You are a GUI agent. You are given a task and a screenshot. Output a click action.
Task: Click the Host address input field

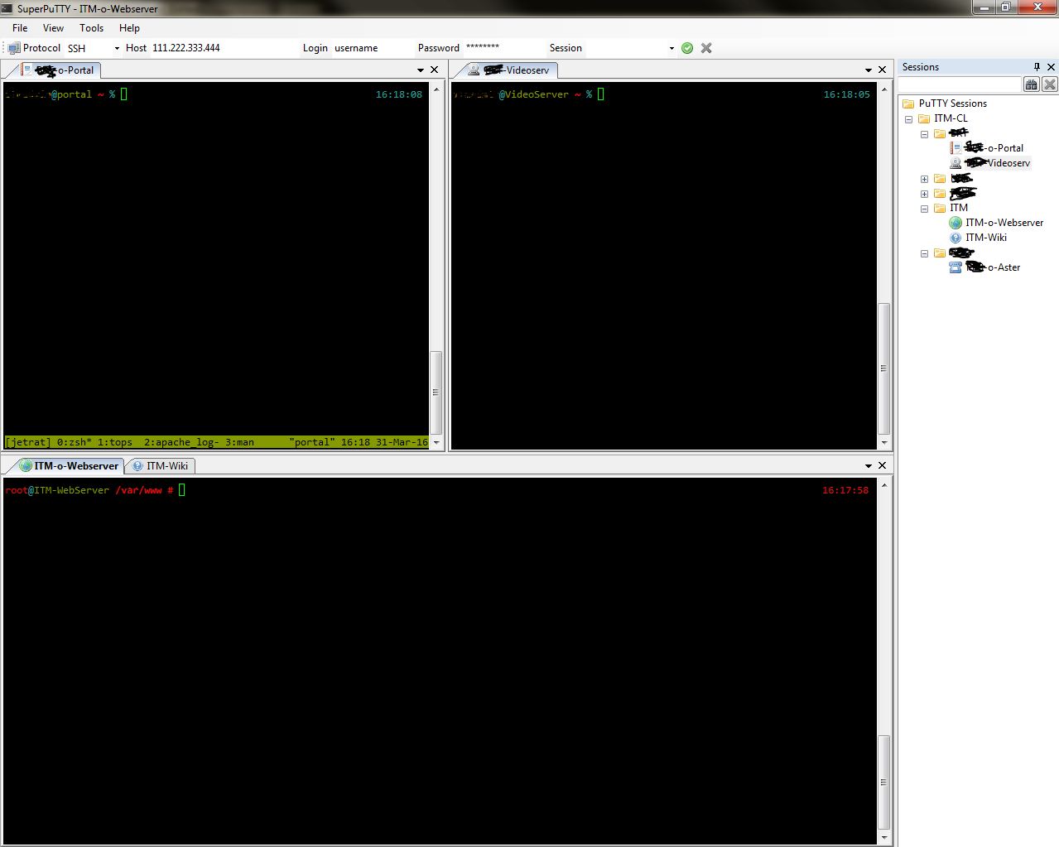222,48
